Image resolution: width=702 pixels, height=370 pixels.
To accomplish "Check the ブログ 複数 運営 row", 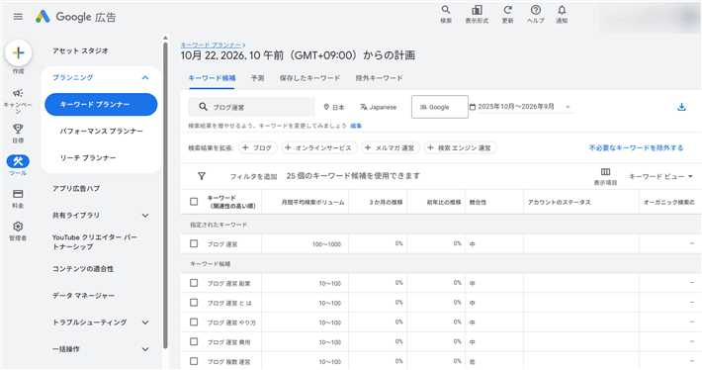I will click(194, 361).
